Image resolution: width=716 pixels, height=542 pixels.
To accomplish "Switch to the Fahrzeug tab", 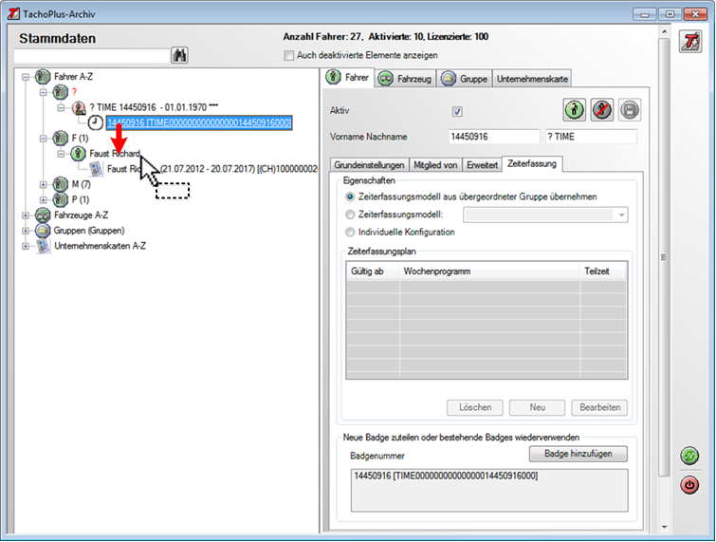I will tap(406, 79).
